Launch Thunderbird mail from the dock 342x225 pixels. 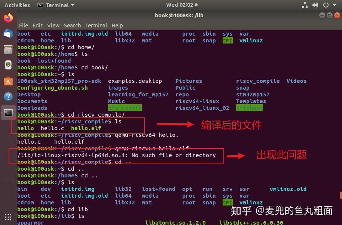click(8, 33)
